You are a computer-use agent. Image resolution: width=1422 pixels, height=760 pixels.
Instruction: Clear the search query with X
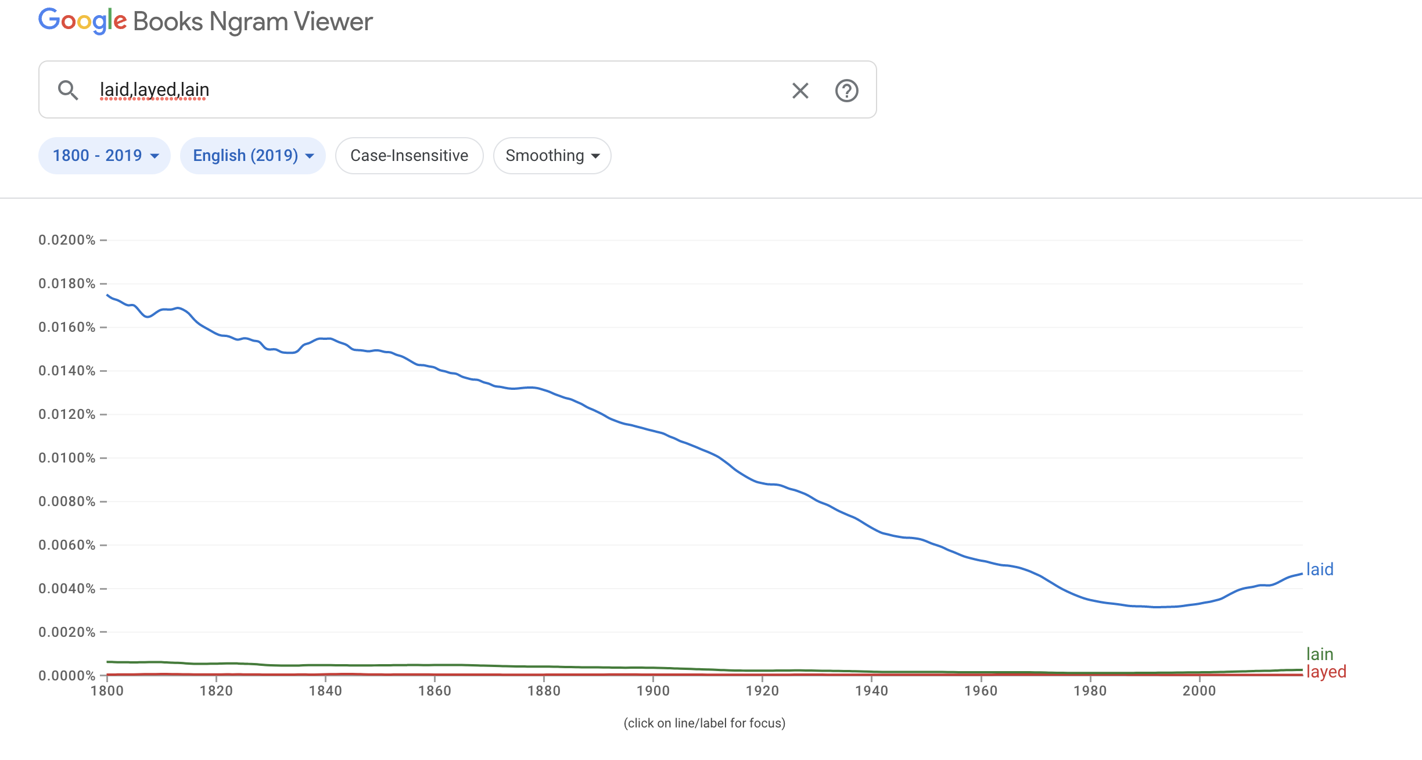tap(800, 91)
